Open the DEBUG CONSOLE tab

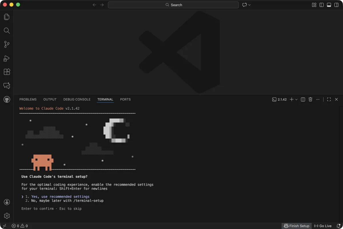pyautogui.click(x=77, y=99)
